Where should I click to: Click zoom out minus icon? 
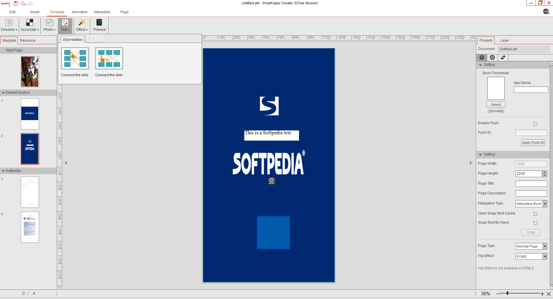click(498, 294)
